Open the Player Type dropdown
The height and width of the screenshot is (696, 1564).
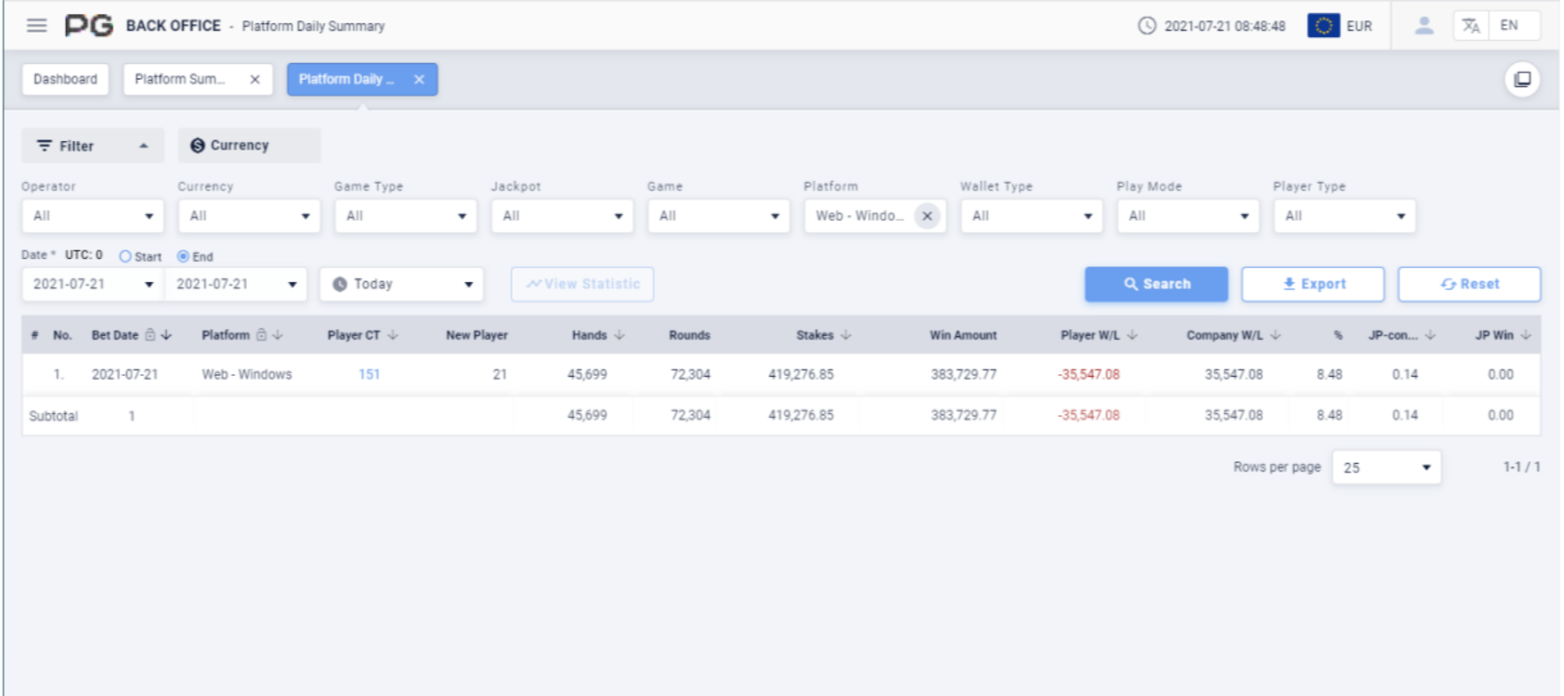[1345, 216]
